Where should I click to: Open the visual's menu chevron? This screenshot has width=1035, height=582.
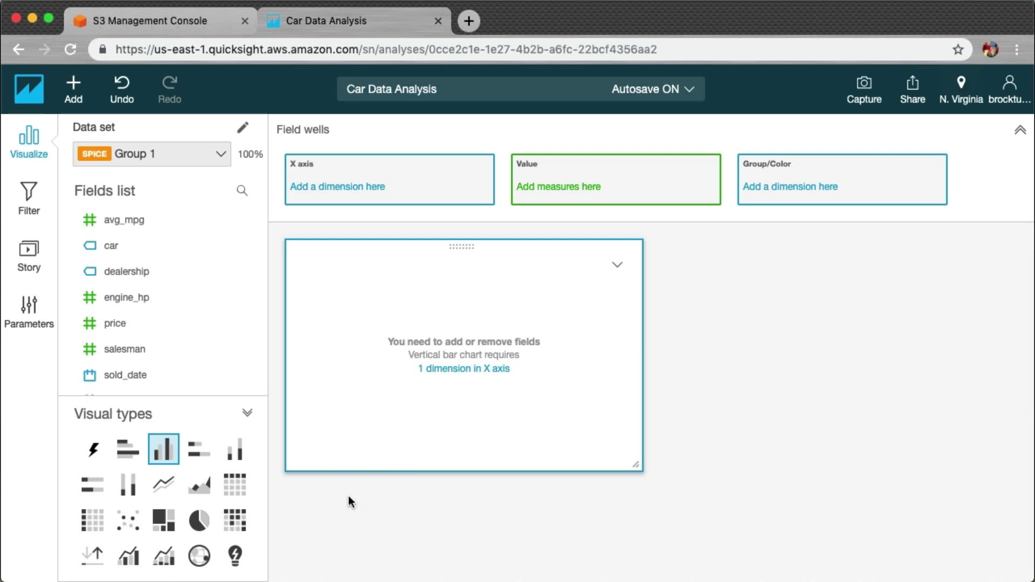(617, 265)
